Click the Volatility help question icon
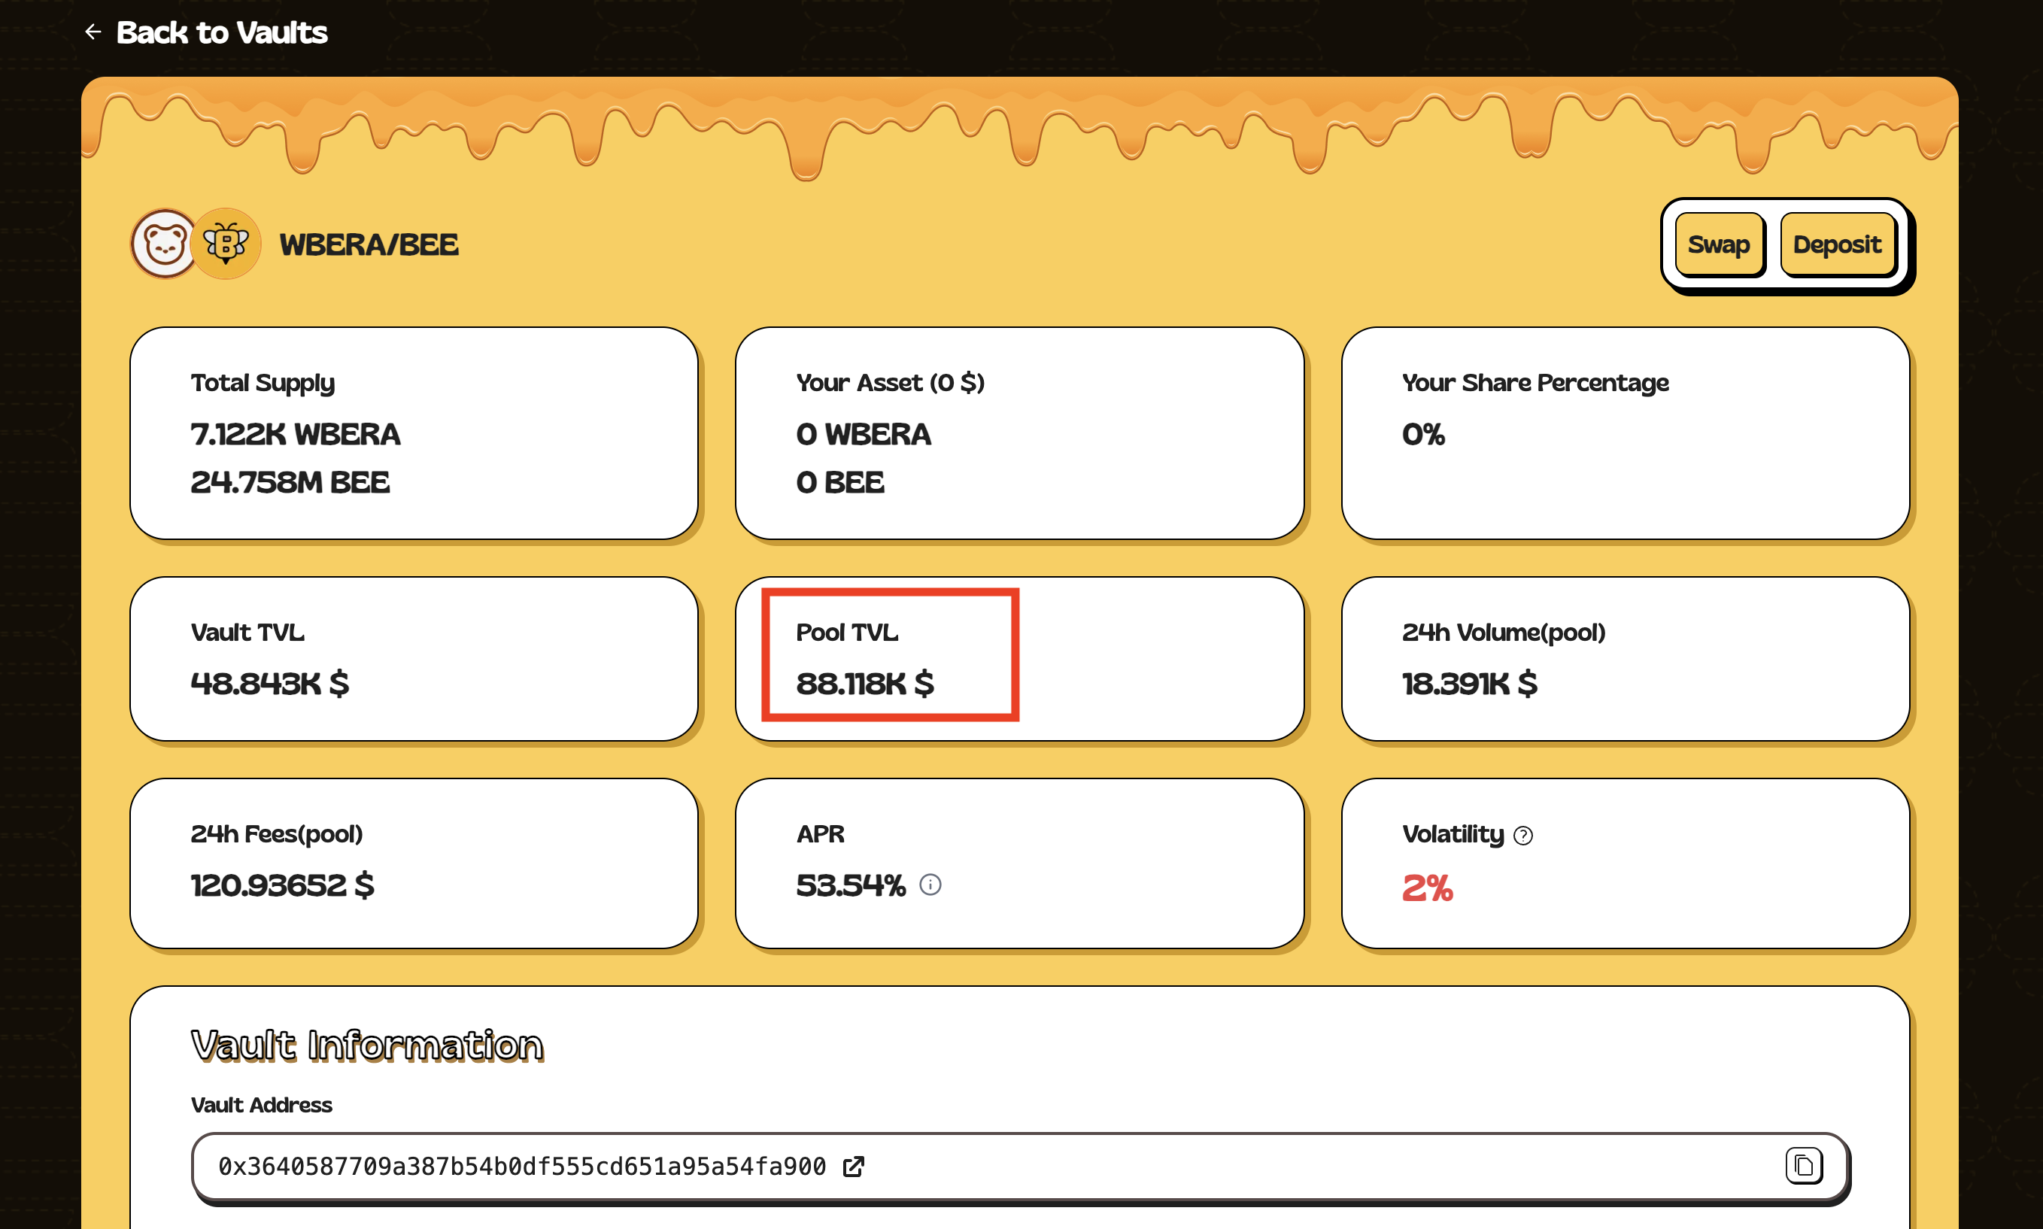Screen dimensions: 2043x1229 coord(1522,836)
